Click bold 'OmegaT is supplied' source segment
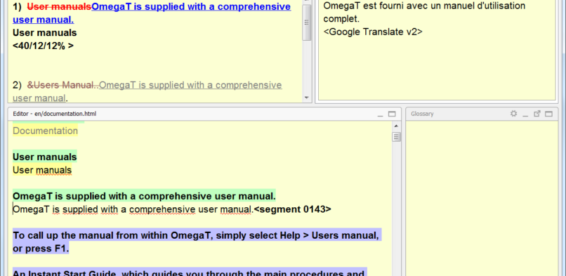 [144, 196]
